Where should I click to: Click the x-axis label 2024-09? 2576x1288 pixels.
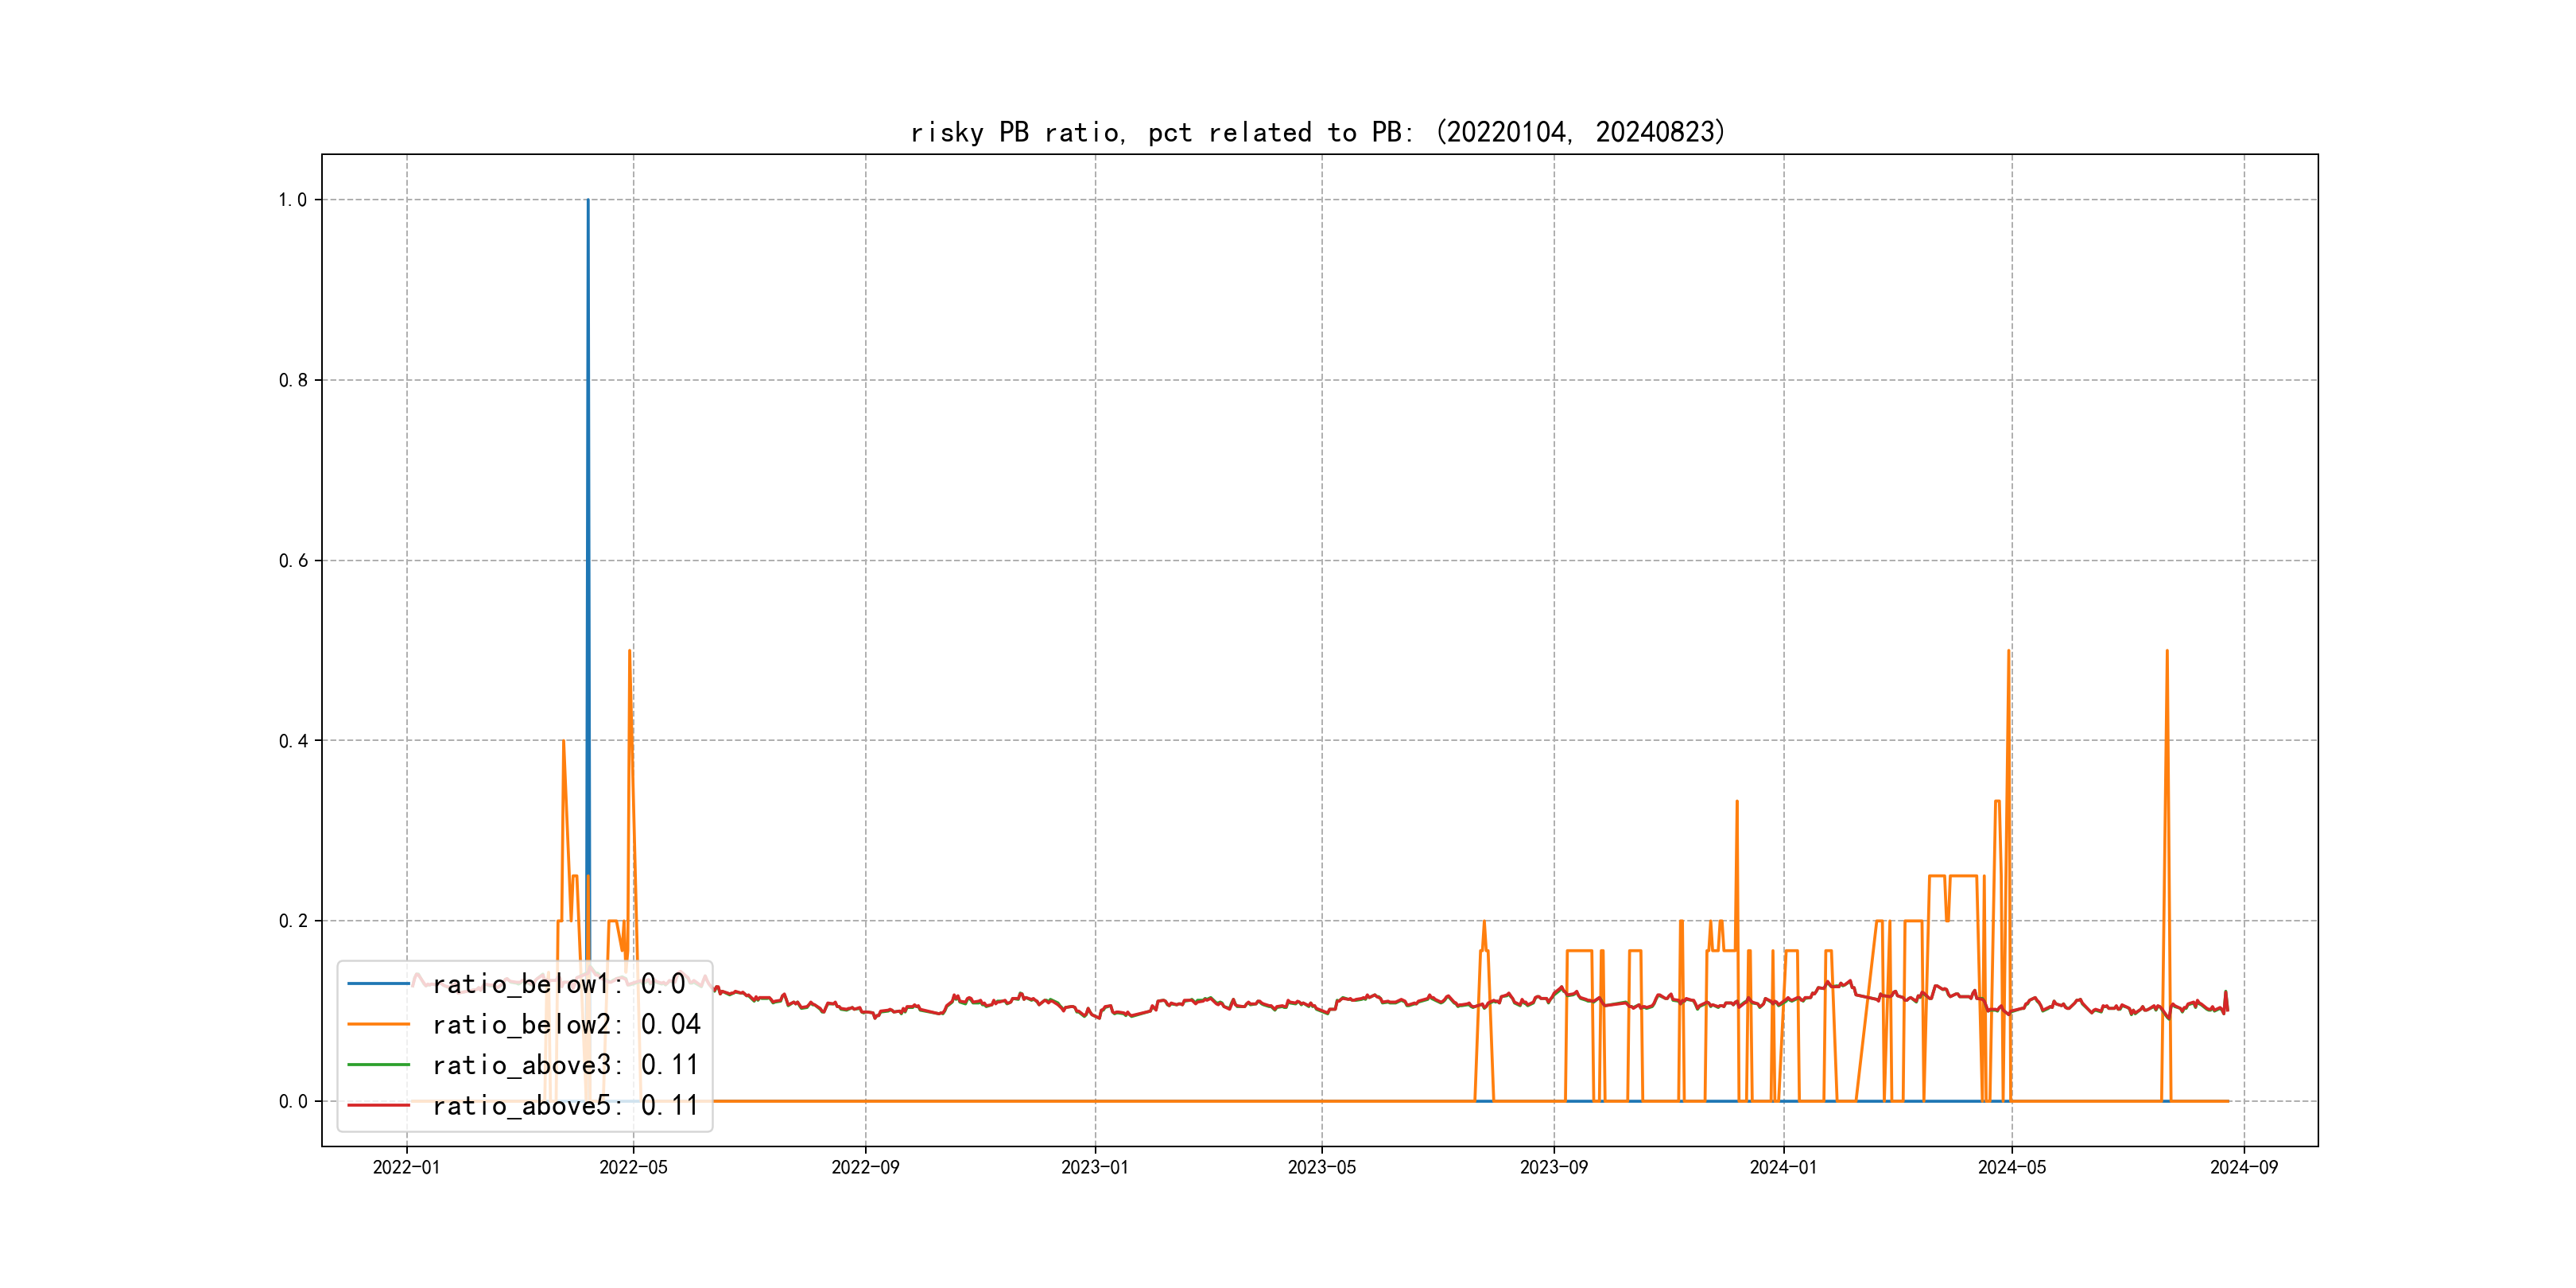pyautogui.click(x=2243, y=1168)
